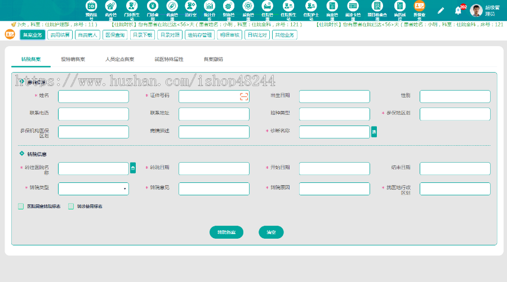Select the 自费病人 menu button

point(87,35)
